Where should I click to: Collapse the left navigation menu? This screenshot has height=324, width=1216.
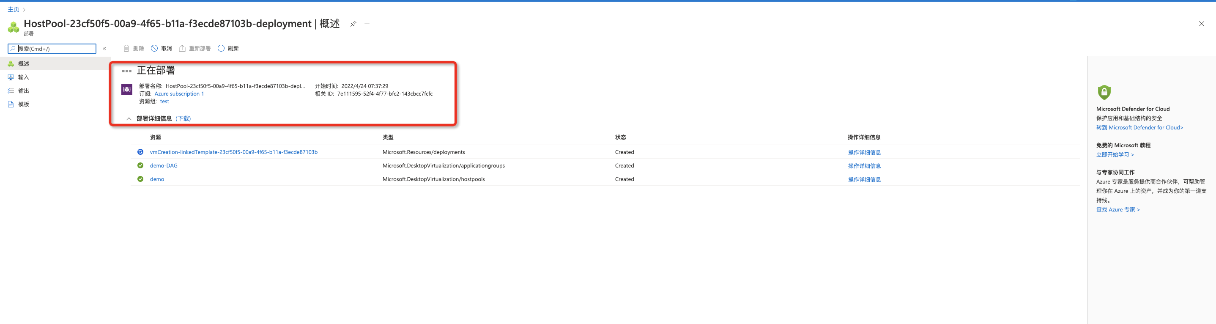(104, 49)
